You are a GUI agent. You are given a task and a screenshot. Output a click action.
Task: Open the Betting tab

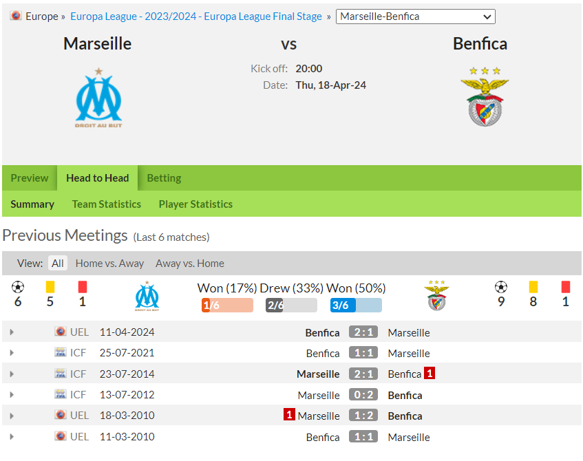[x=164, y=178]
